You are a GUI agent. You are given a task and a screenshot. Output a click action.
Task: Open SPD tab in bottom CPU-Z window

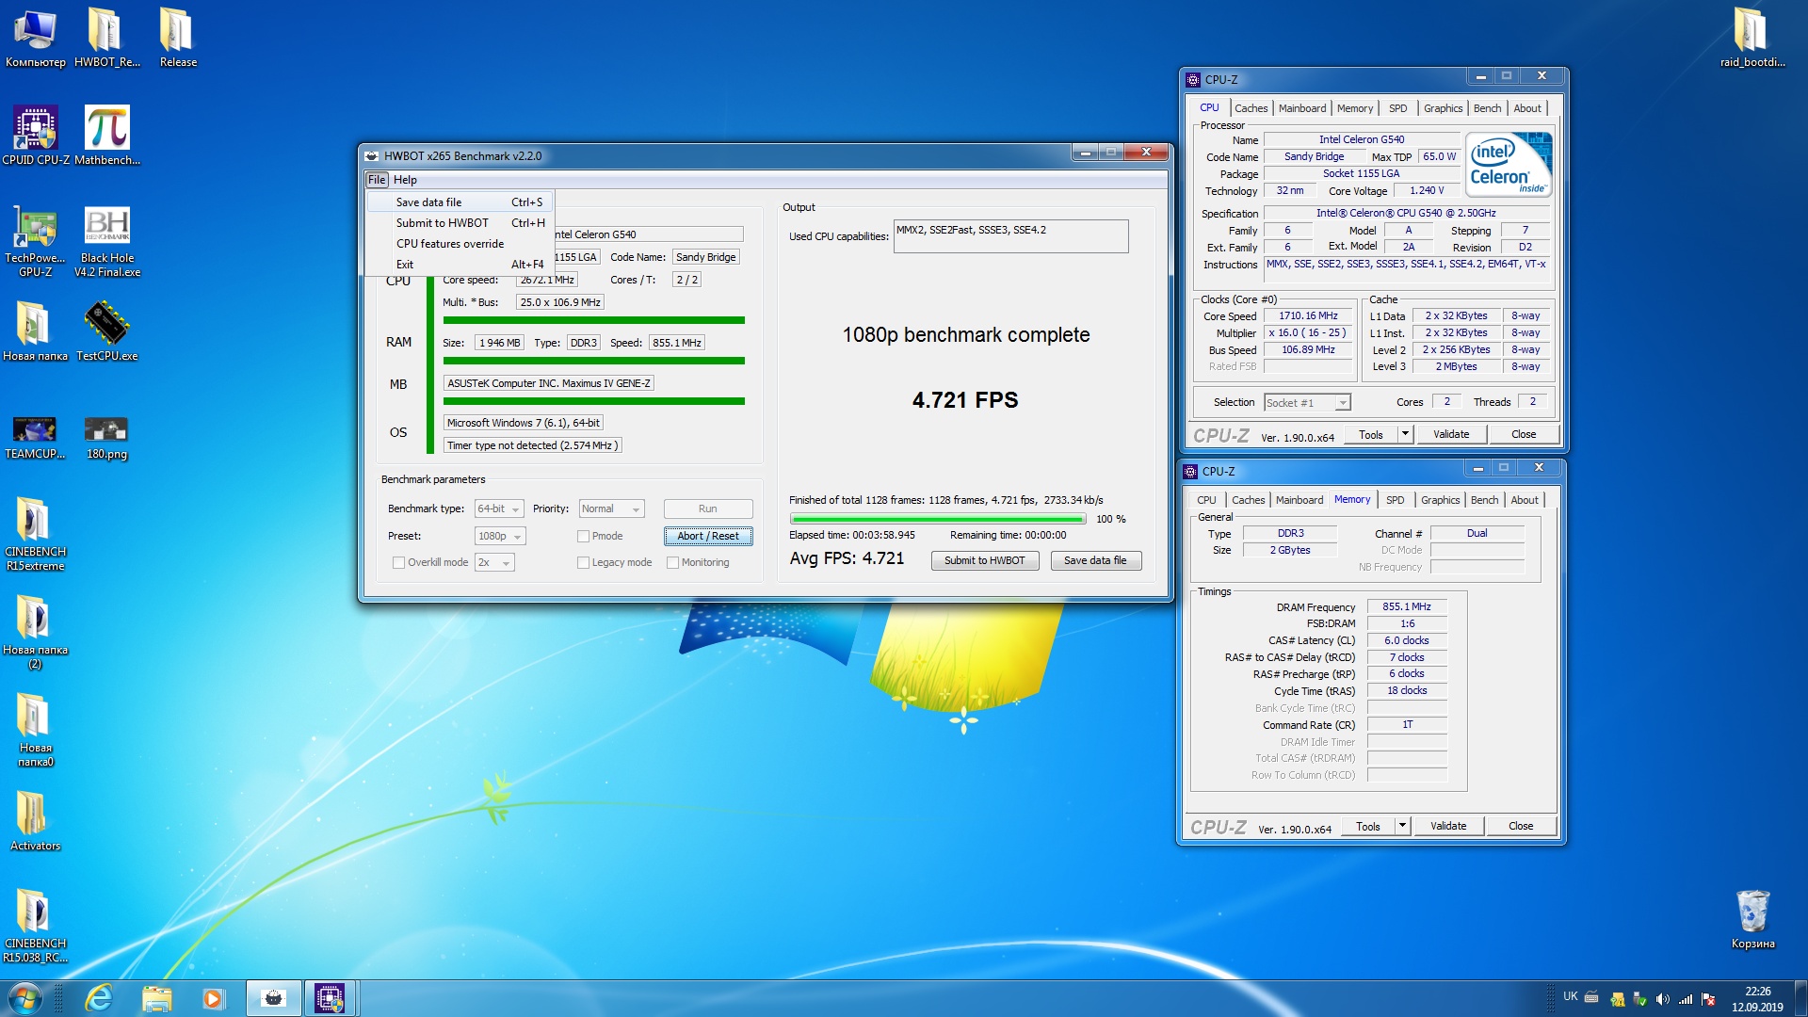click(1395, 500)
